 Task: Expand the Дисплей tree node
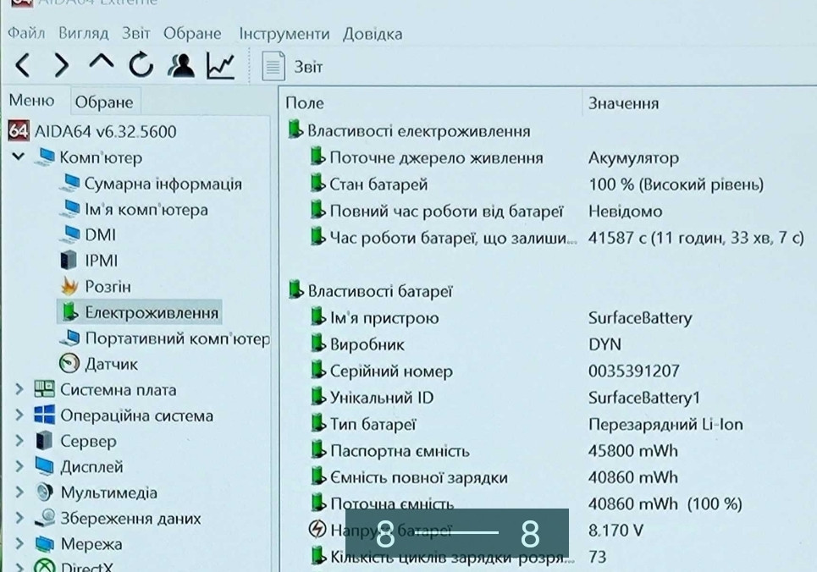(x=19, y=467)
